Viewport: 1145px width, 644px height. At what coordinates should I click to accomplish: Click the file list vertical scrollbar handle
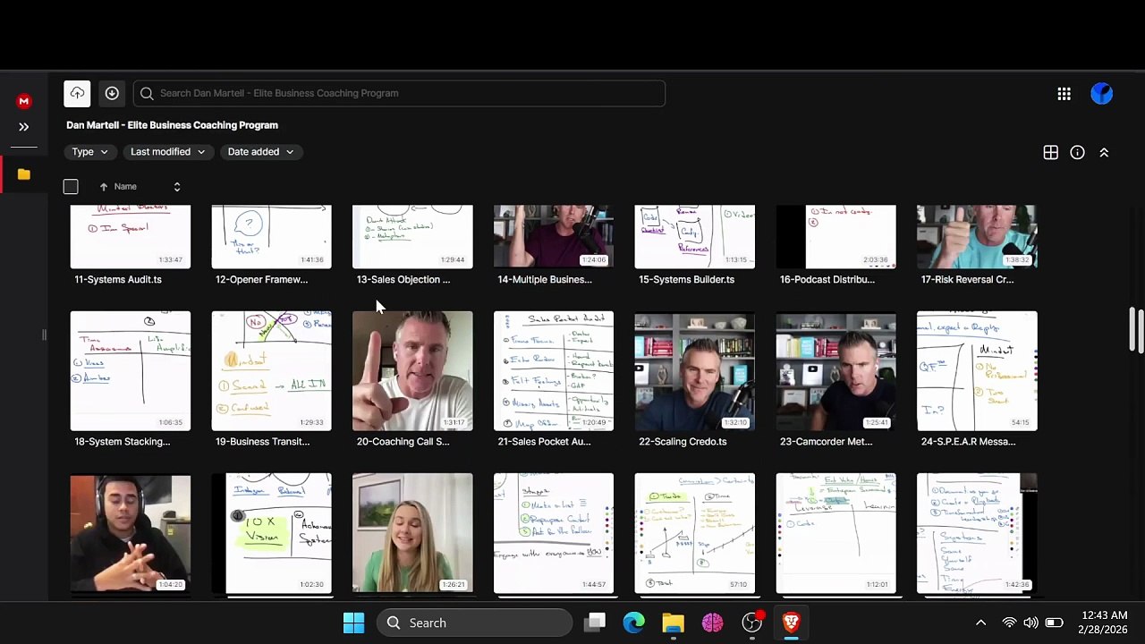coord(1132,329)
